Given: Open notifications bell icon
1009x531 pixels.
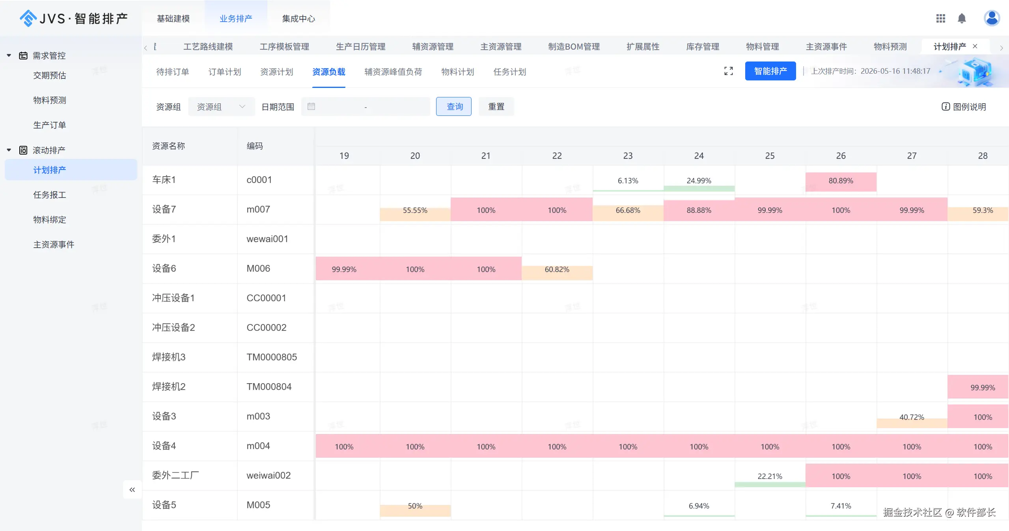Looking at the screenshot, I should click(962, 19).
